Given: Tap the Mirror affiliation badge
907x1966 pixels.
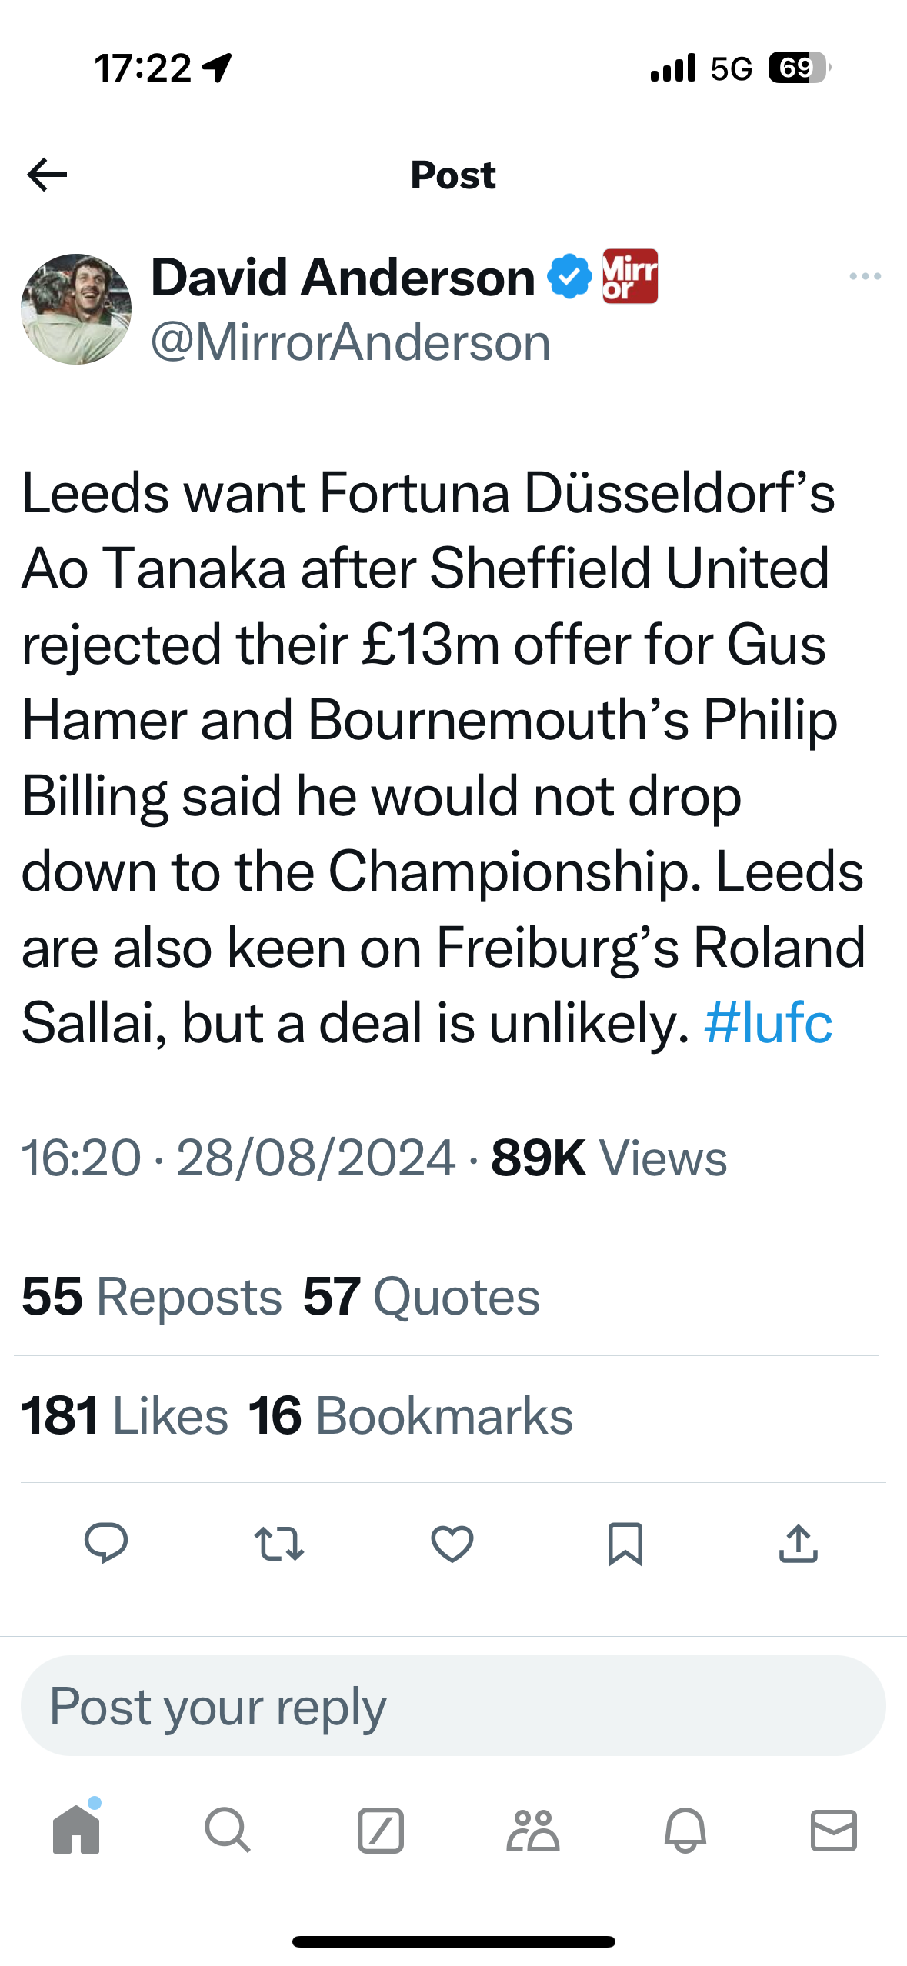Looking at the screenshot, I should coord(630,276).
